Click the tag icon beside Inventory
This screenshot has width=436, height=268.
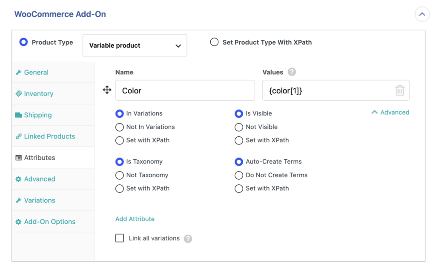pos(19,94)
